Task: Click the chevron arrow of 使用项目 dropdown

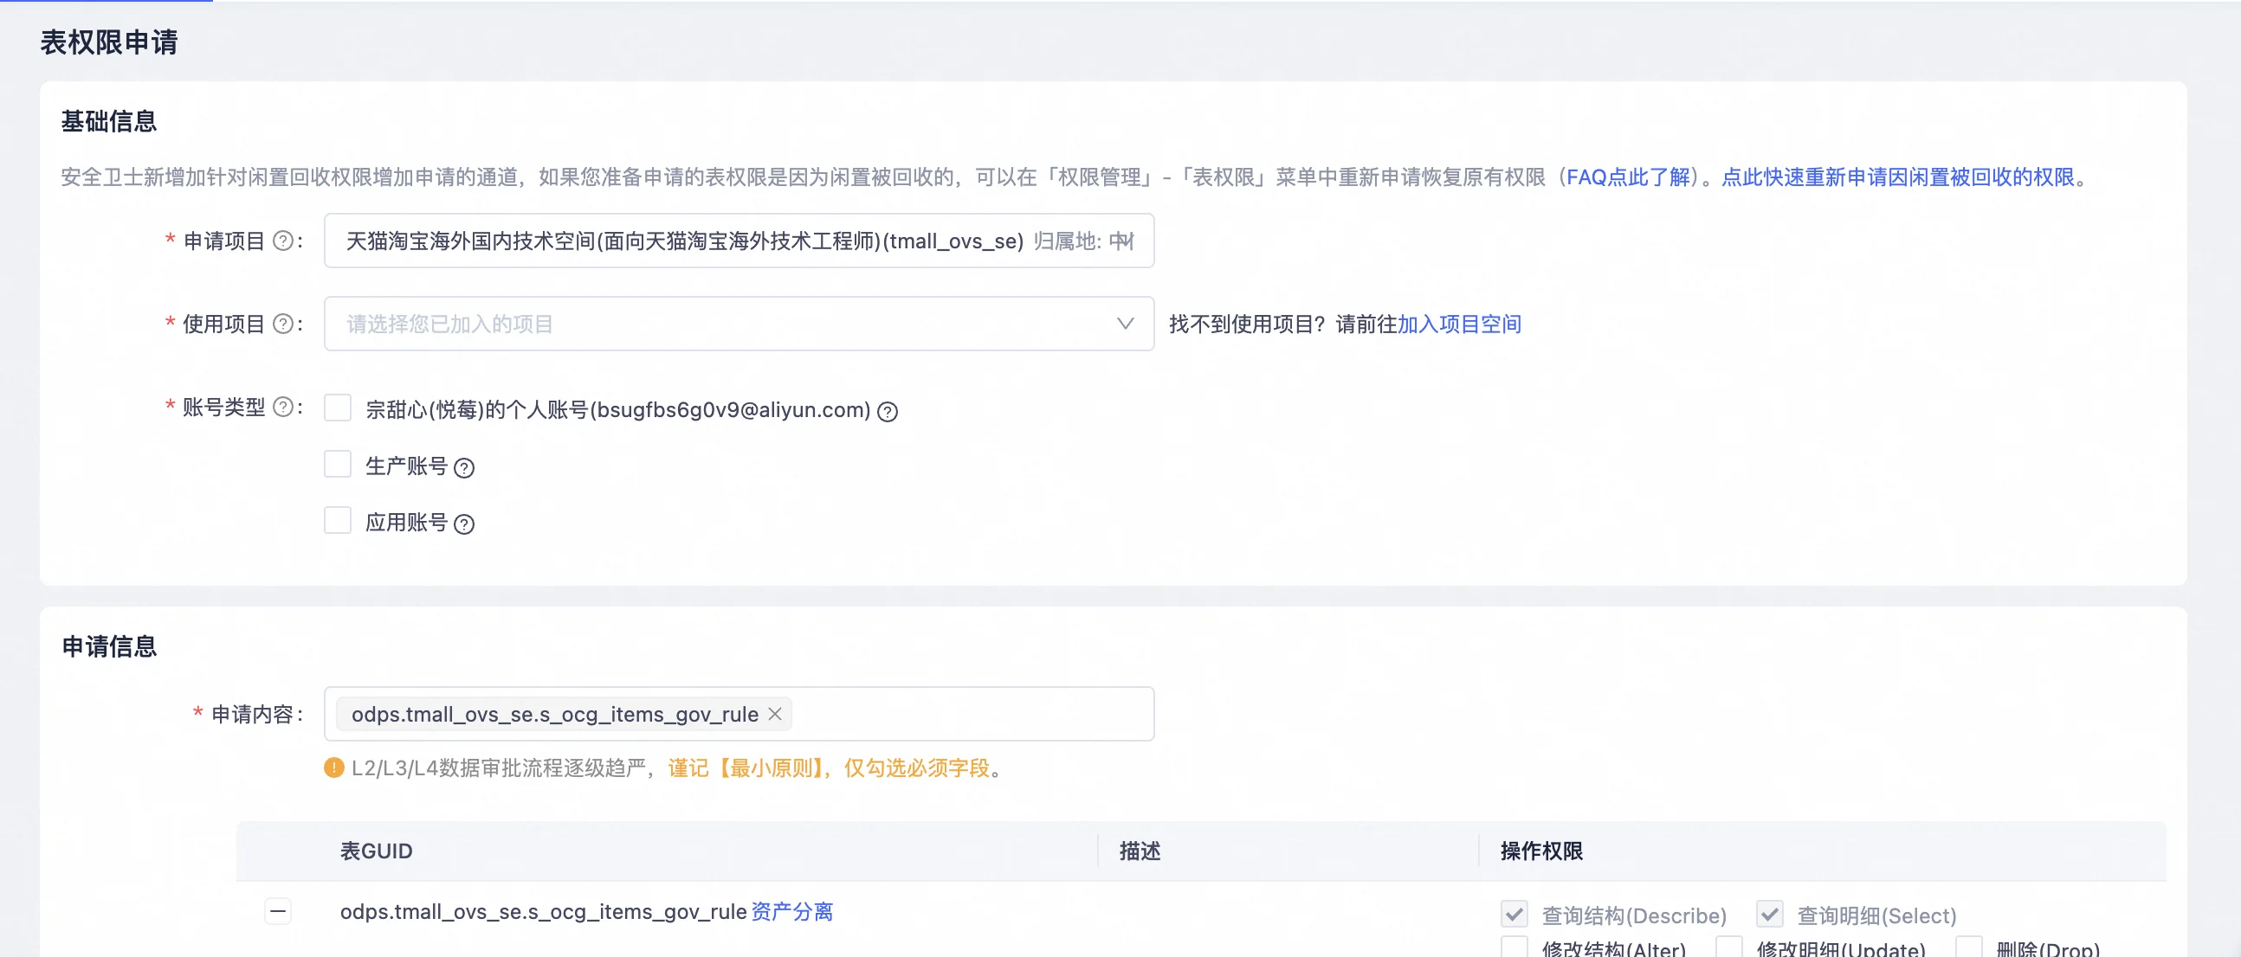Action: click(1125, 324)
